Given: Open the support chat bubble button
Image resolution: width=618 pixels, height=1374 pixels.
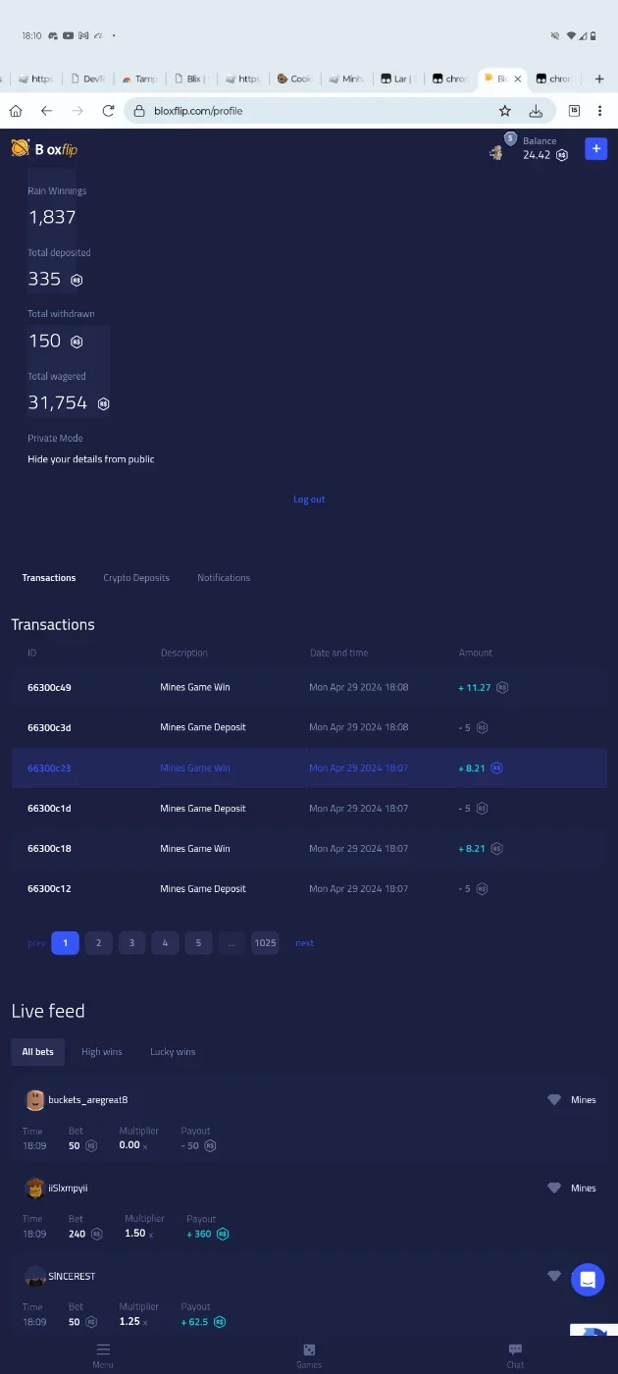Looking at the screenshot, I should (588, 1279).
